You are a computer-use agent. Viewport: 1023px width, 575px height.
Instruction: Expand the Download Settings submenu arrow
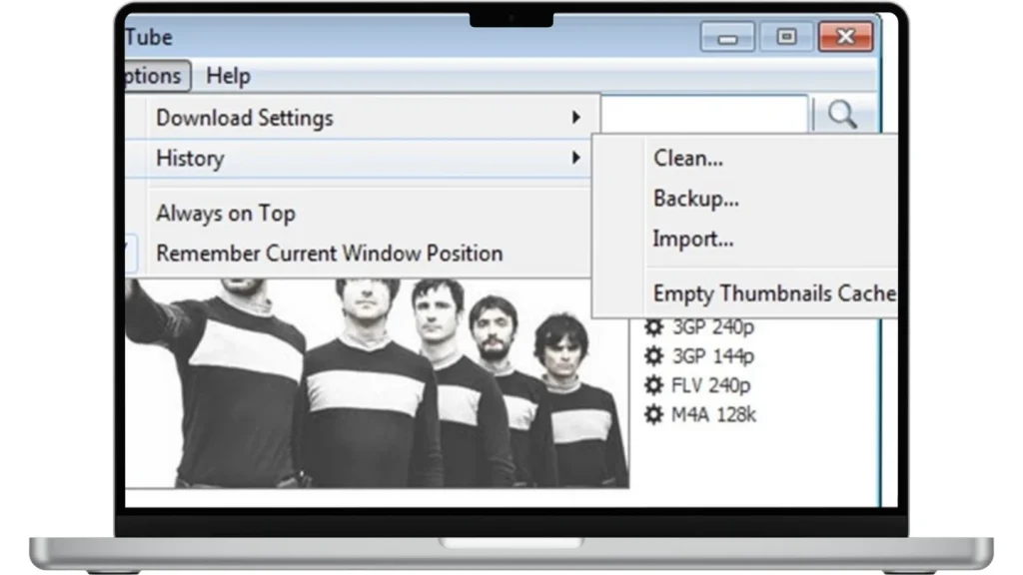click(x=575, y=118)
